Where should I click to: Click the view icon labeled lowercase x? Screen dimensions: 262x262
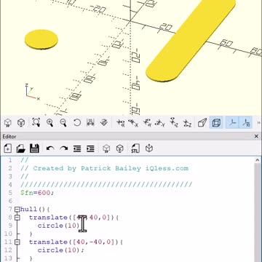click(x=121, y=123)
